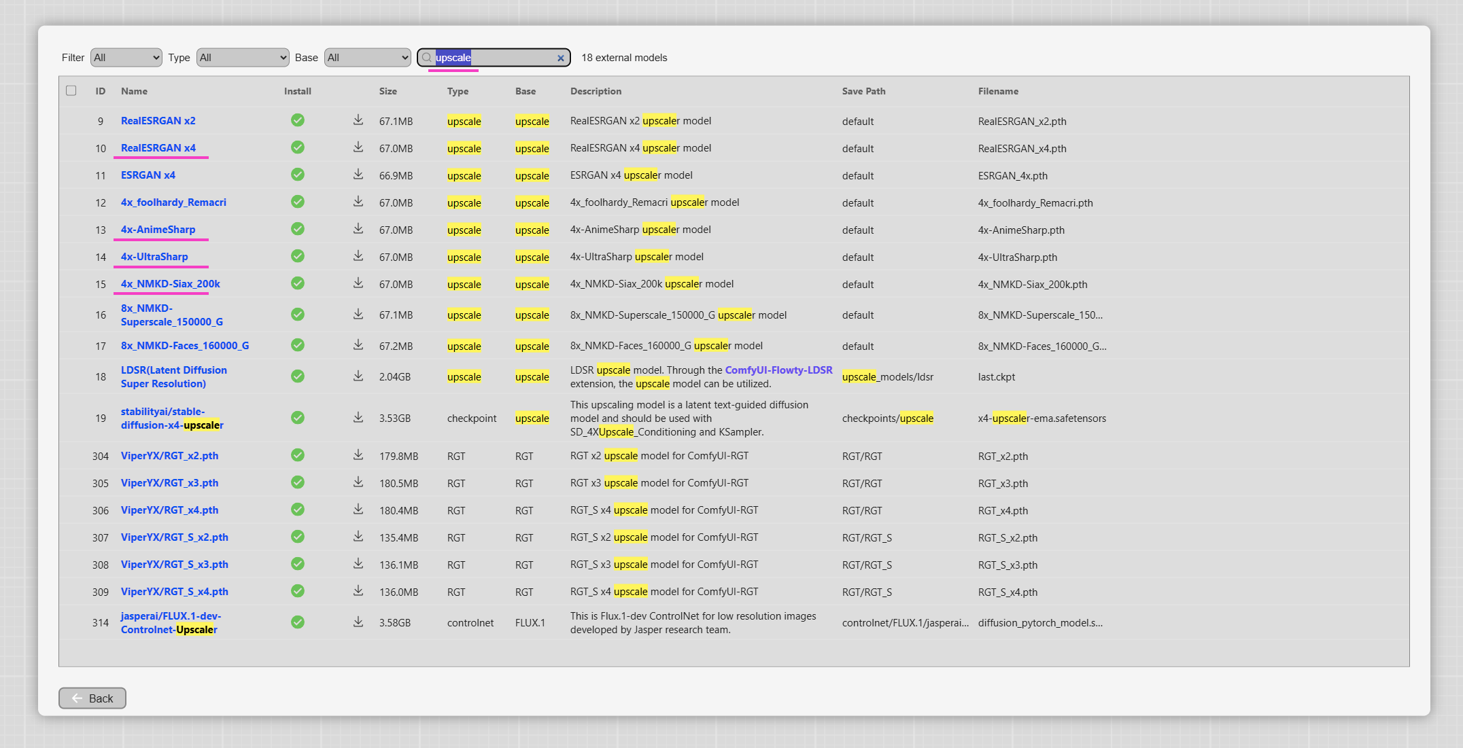Image resolution: width=1463 pixels, height=748 pixels.
Task: Open the Filter dropdown
Action: coord(126,58)
